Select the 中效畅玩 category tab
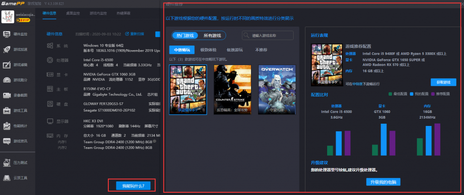464x195 pixels. coord(182,50)
